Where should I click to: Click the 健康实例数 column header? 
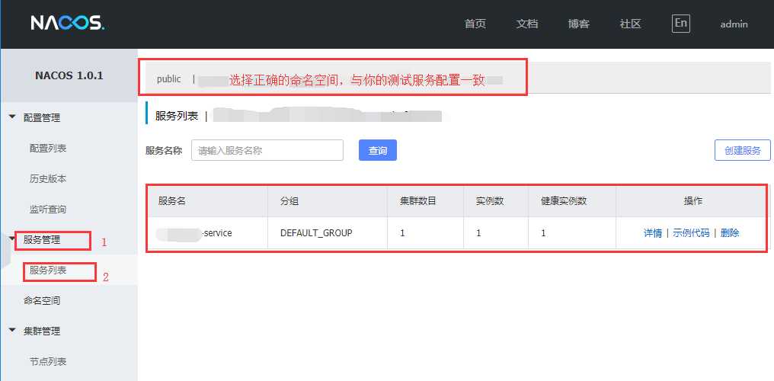(x=563, y=201)
